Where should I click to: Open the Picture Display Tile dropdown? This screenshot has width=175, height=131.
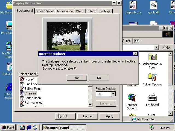(x=113, y=94)
